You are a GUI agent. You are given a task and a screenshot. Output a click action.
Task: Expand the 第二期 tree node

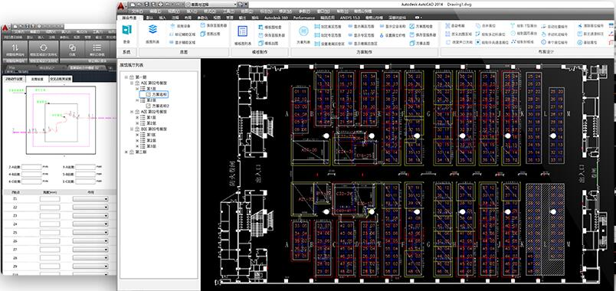(x=126, y=152)
